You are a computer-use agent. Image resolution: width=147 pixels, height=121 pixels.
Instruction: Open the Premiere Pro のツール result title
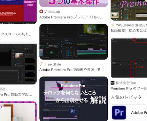(x=129, y=89)
